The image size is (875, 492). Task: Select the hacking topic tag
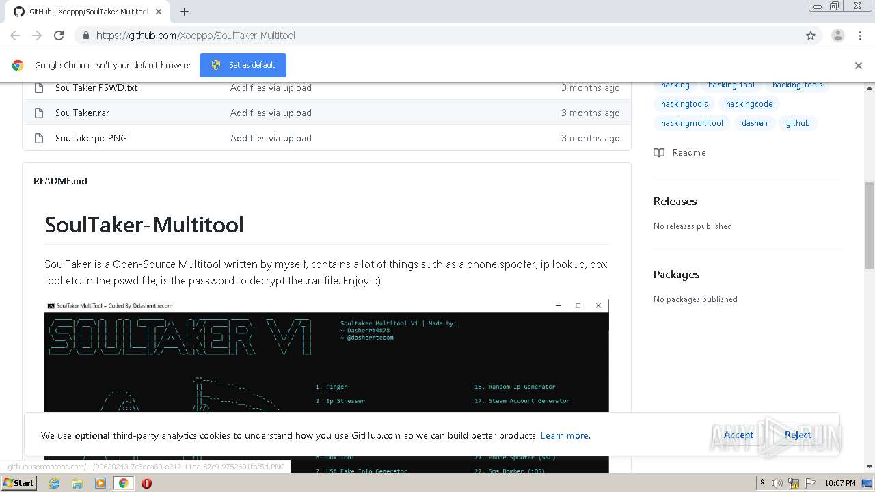[x=675, y=85]
